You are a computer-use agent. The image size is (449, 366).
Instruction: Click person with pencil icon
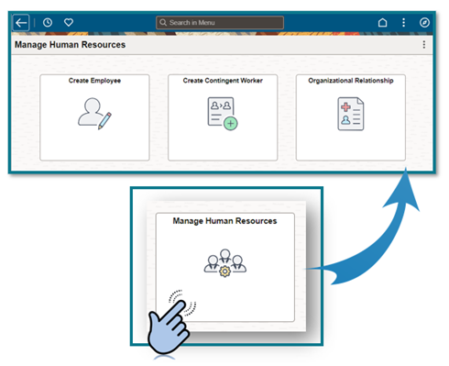(x=94, y=114)
